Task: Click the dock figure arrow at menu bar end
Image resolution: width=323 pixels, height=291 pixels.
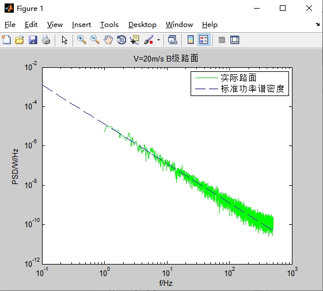Action: pyautogui.click(x=317, y=25)
